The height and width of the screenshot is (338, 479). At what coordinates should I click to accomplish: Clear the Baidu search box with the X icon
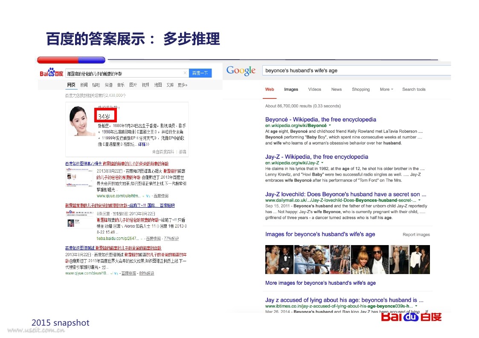pyautogui.click(x=185, y=73)
